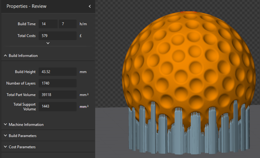Expand the Machine Information section

pyautogui.click(x=5, y=124)
